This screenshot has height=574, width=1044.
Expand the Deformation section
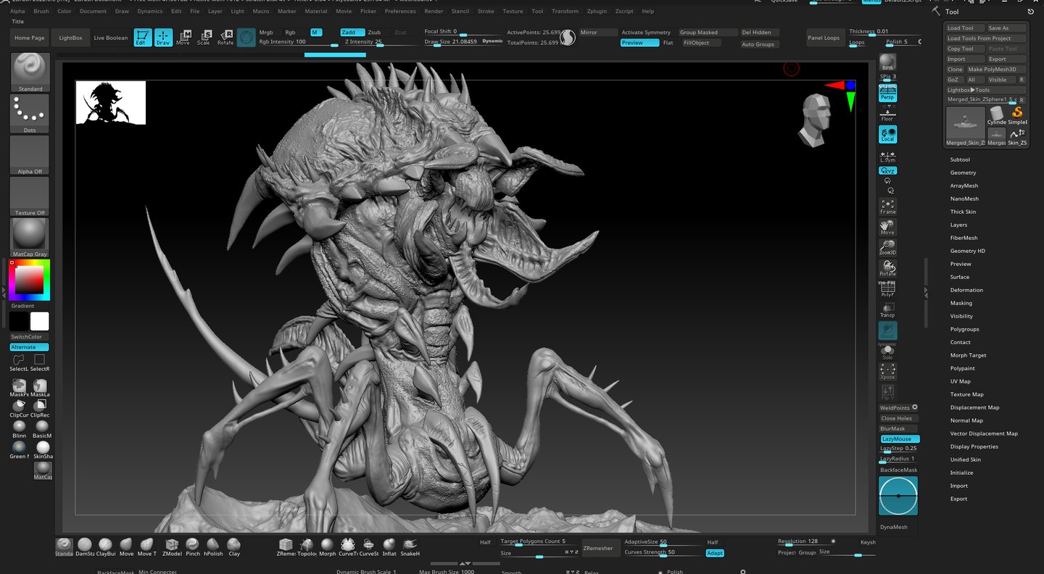click(966, 290)
